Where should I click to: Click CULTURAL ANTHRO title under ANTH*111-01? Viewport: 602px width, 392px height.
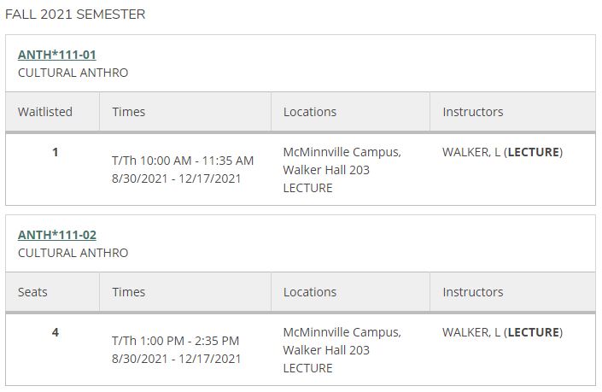pyautogui.click(x=73, y=73)
